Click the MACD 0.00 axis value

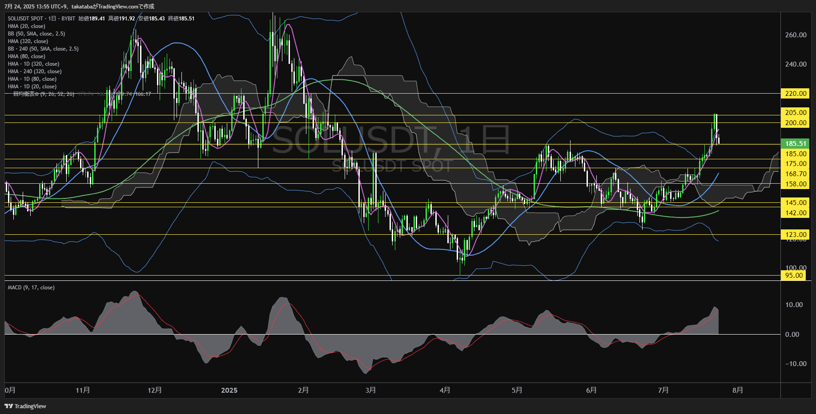[x=792, y=334]
